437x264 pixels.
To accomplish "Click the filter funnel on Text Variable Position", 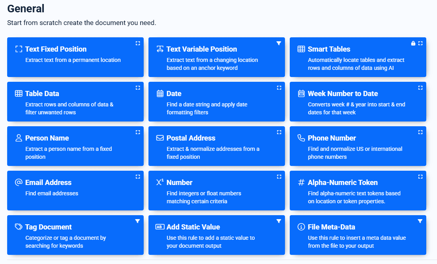I will tap(279, 43).
